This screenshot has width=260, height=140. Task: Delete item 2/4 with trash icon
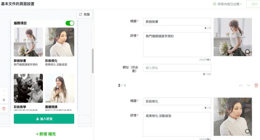[x=256, y=85]
